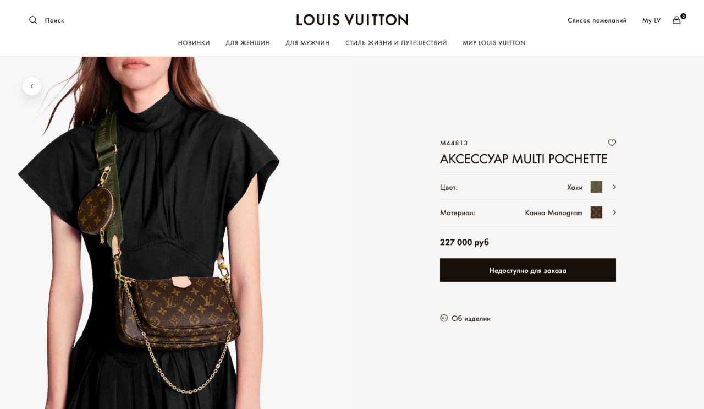The width and height of the screenshot is (704, 409).
Task: Click the search magnifier icon
Action: (x=33, y=20)
